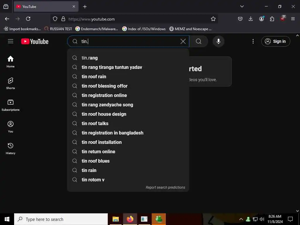Close the YouTube tab
Viewport: 300px width, 225px height.
74,7
